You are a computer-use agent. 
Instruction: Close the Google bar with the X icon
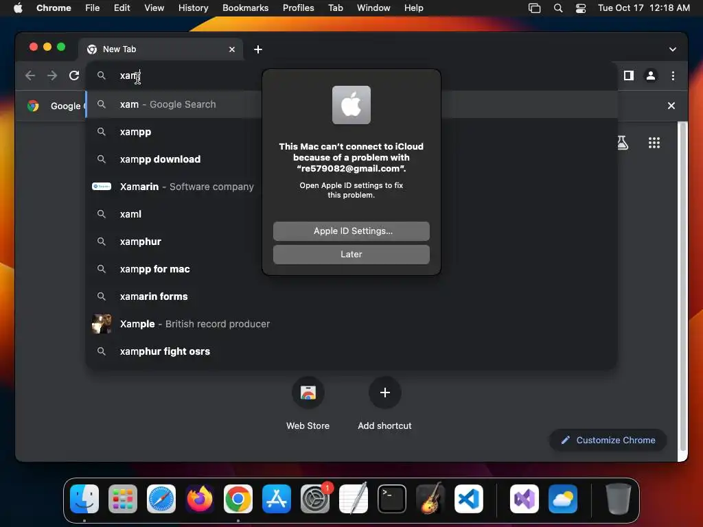[x=671, y=106]
